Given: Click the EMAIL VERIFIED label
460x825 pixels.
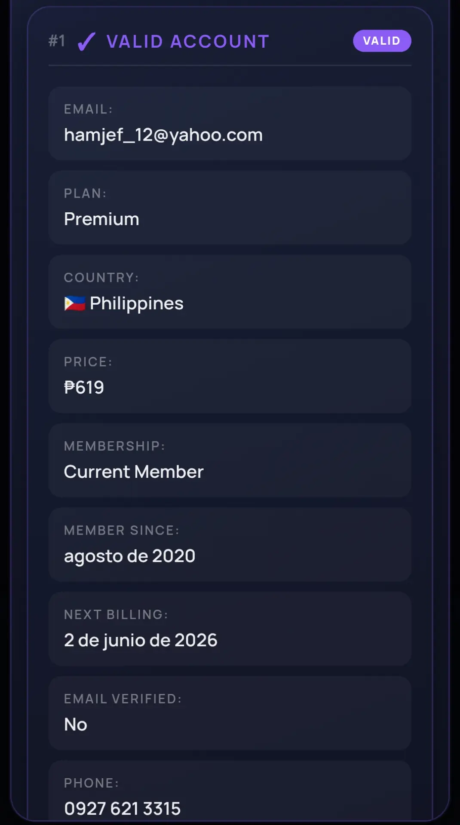Looking at the screenshot, I should 123,699.
